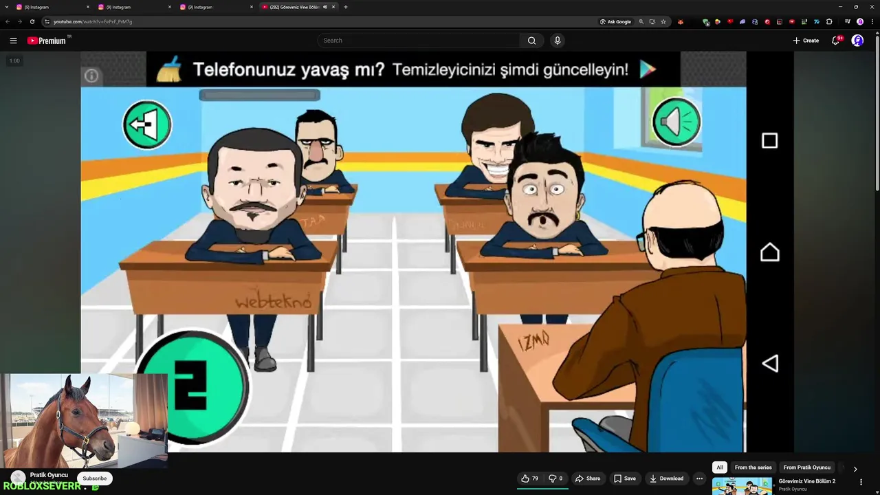Bookmark this page with star
The height and width of the screenshot is (495, 880).
pos(663,21)
